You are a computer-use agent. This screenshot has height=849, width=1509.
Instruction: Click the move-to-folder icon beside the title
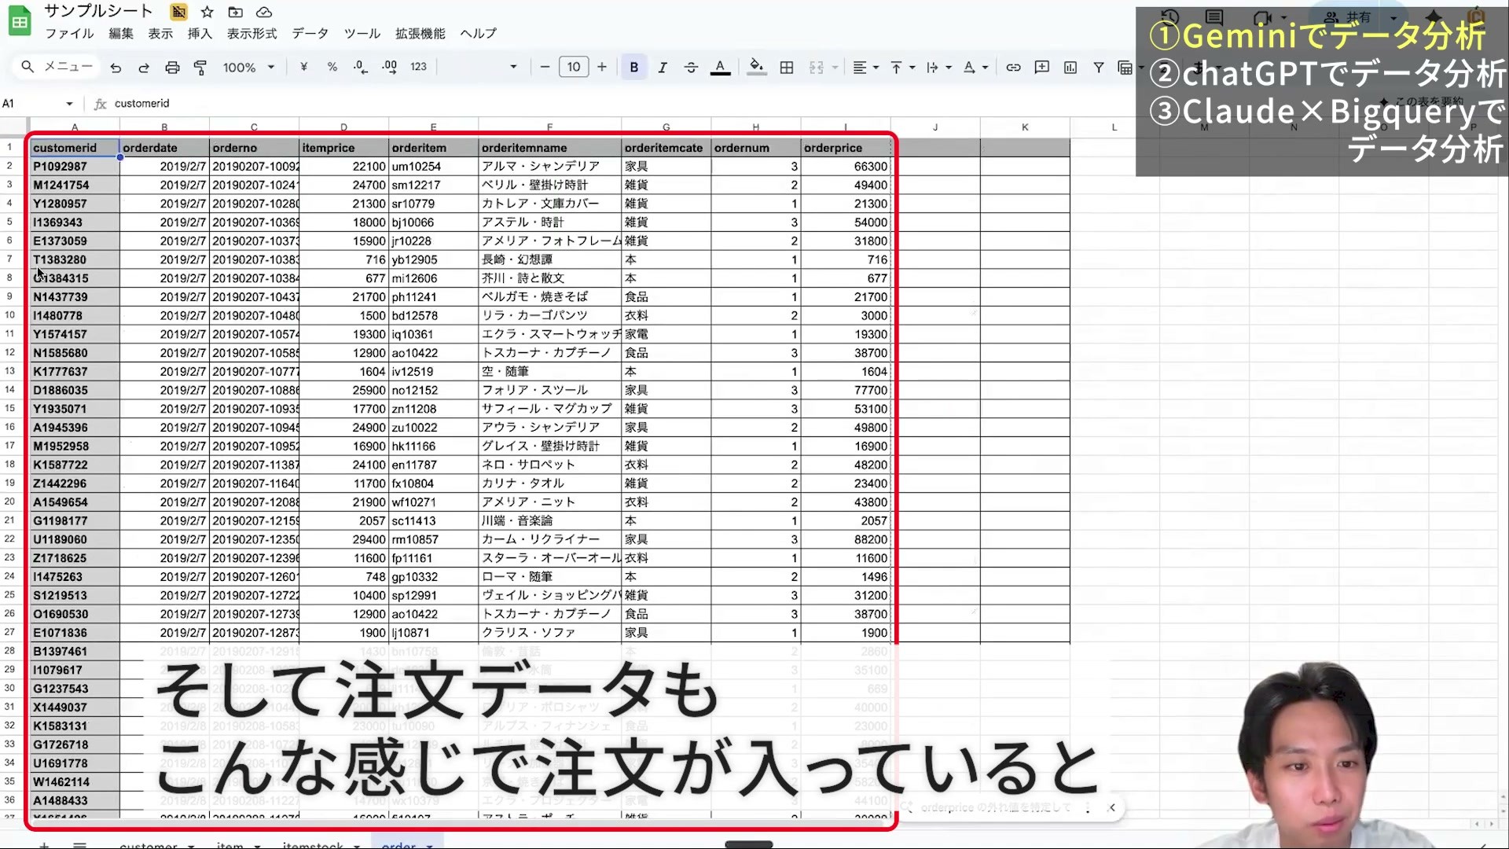235,12
